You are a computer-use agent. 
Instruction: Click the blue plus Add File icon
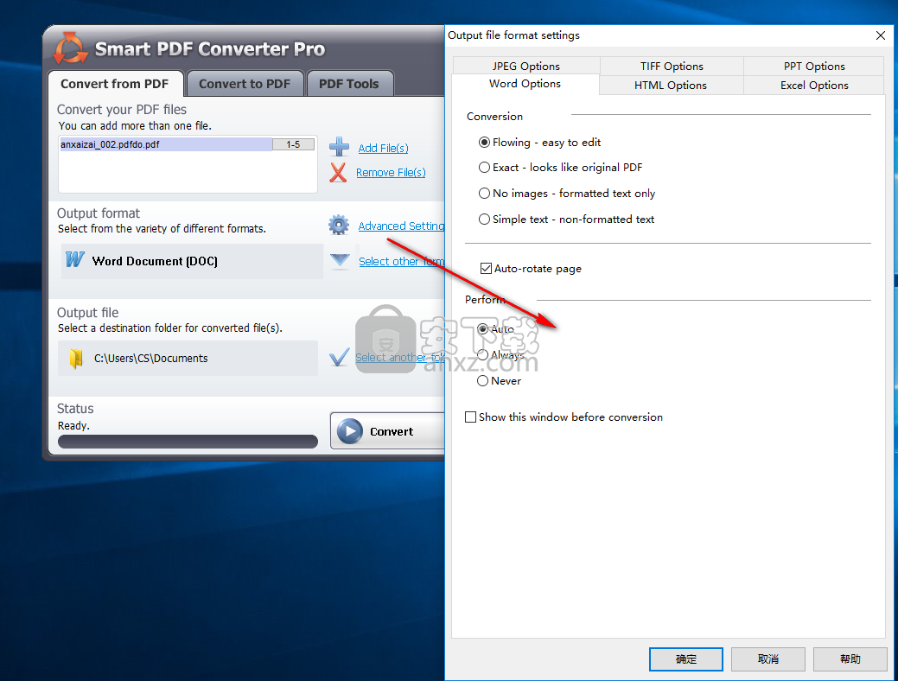click(339, 147)
